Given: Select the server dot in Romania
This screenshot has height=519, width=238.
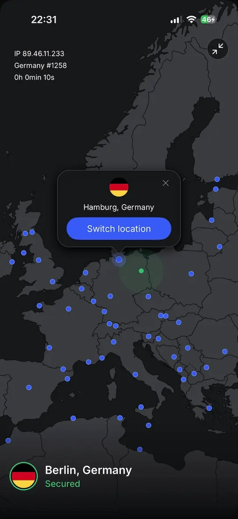Looking at the screenshot, I should (225, 351).
